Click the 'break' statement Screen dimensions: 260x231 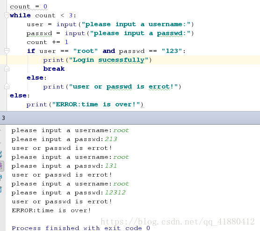tap(54, 68)
